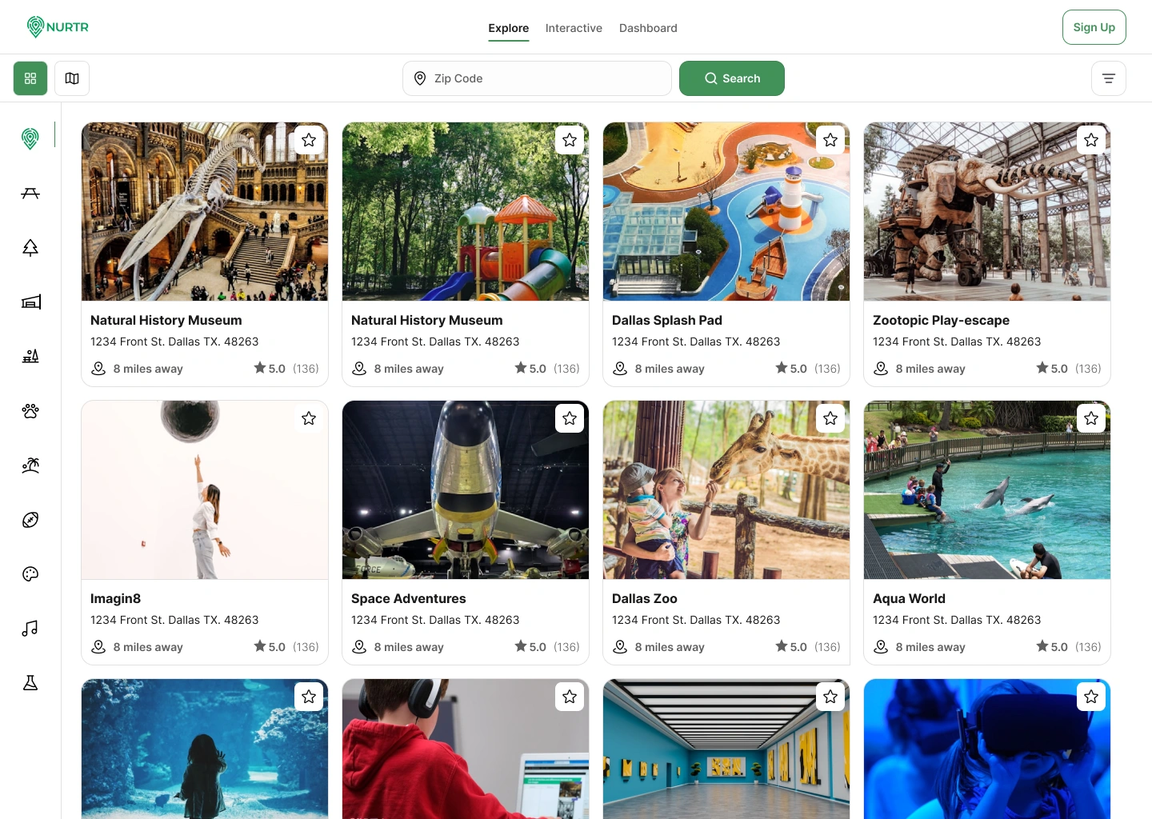Click the Sign Up button
Viewport: 1152px width, 819px height.
pos(1094,27)
